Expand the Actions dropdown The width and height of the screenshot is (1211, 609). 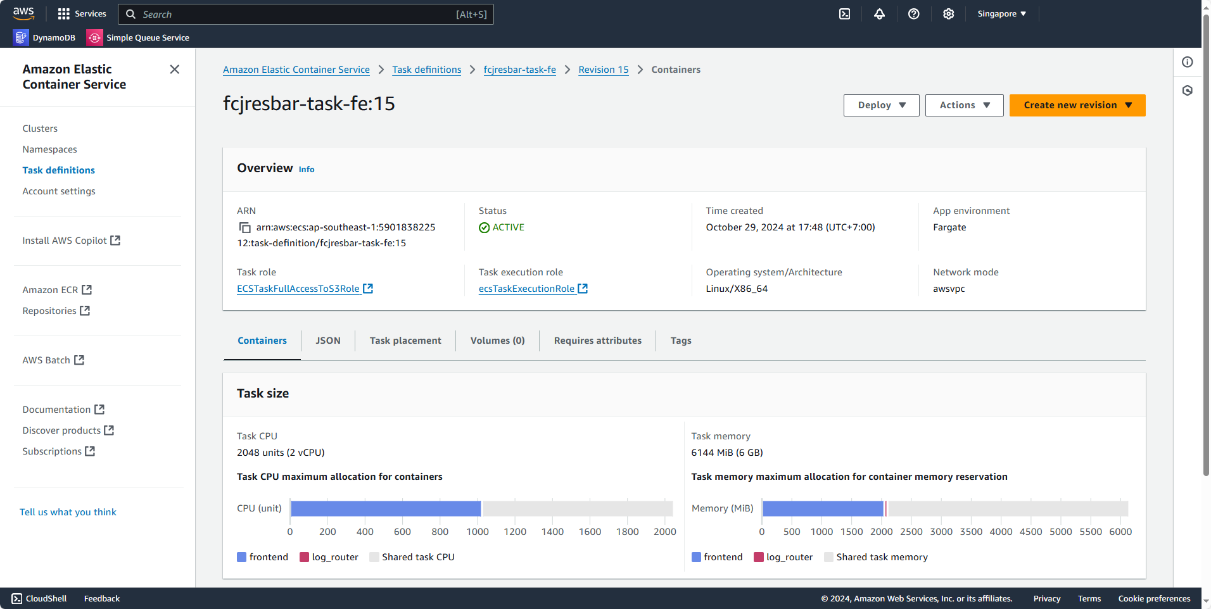click(x=964, y=105)
